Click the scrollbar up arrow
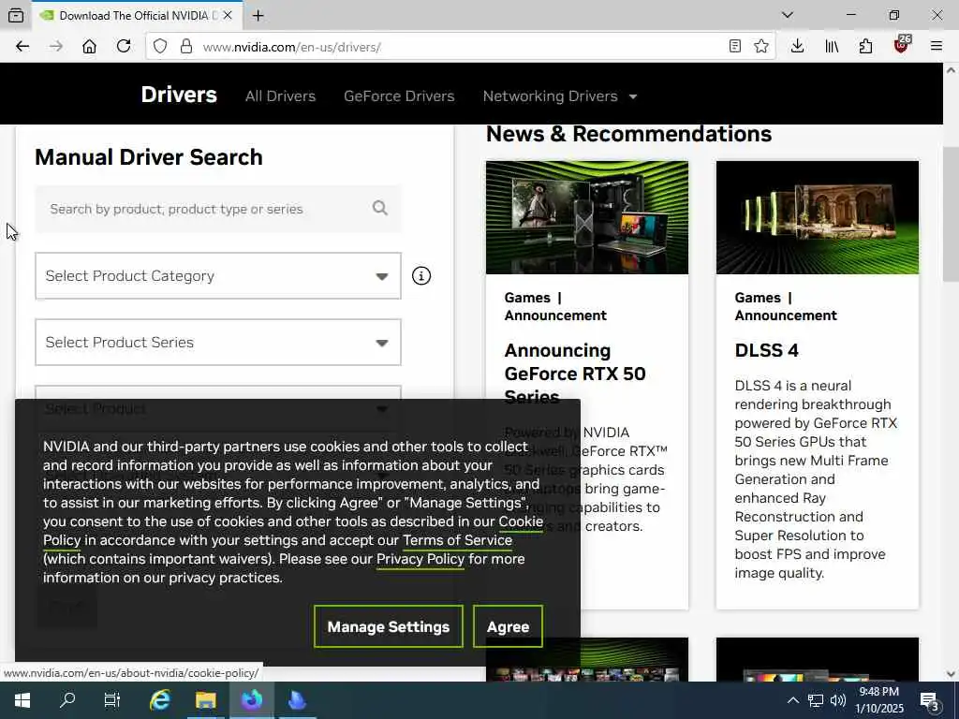Viewport: 959px width, 719px height. [x=951, y=70]
